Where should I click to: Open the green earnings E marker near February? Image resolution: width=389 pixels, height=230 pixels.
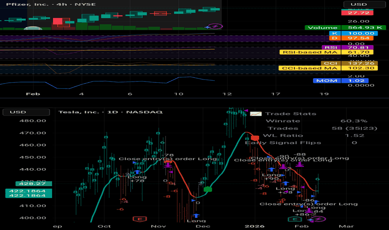295,219
